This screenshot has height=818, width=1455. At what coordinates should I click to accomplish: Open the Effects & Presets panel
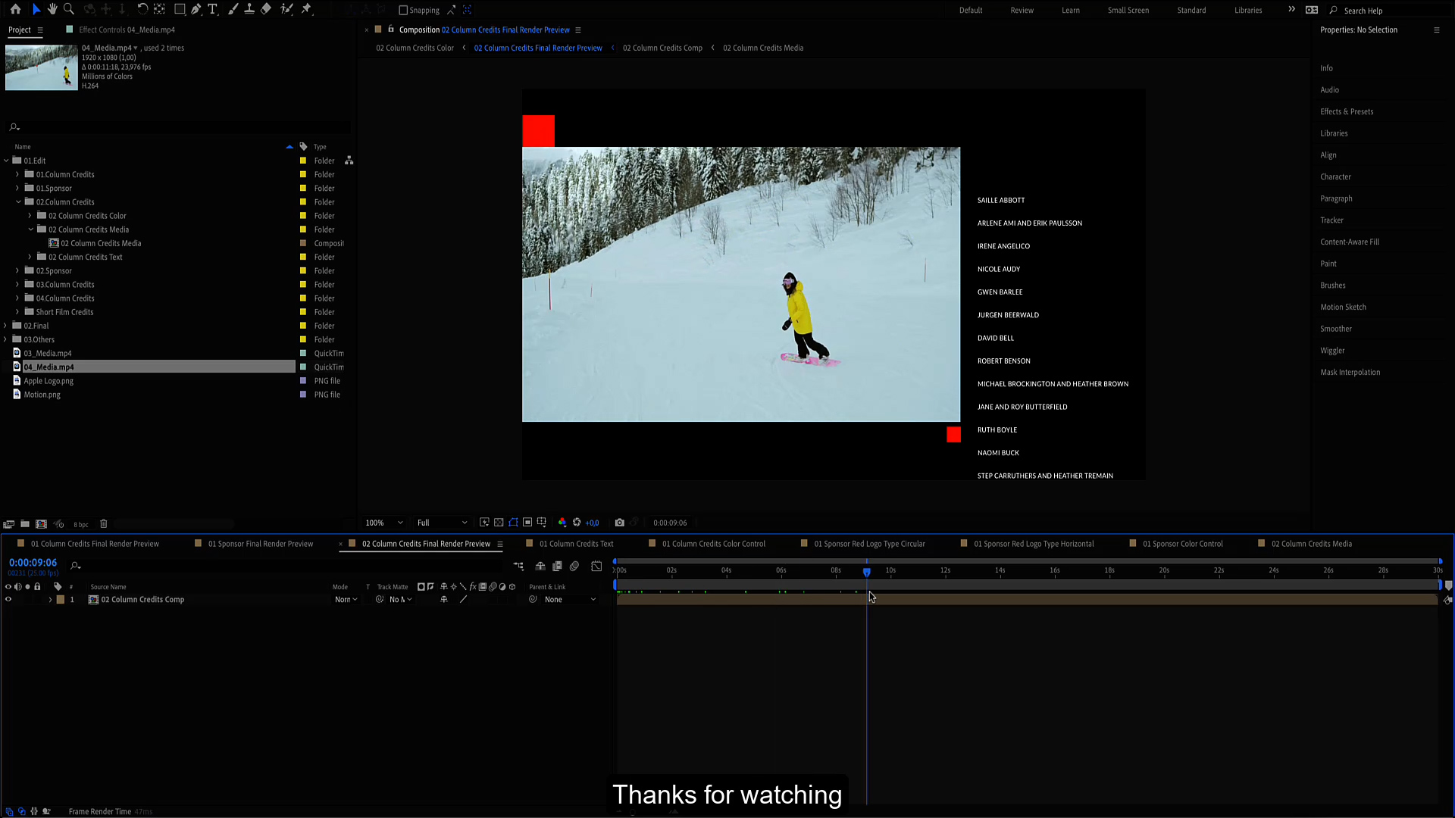tap(1346, 111)
